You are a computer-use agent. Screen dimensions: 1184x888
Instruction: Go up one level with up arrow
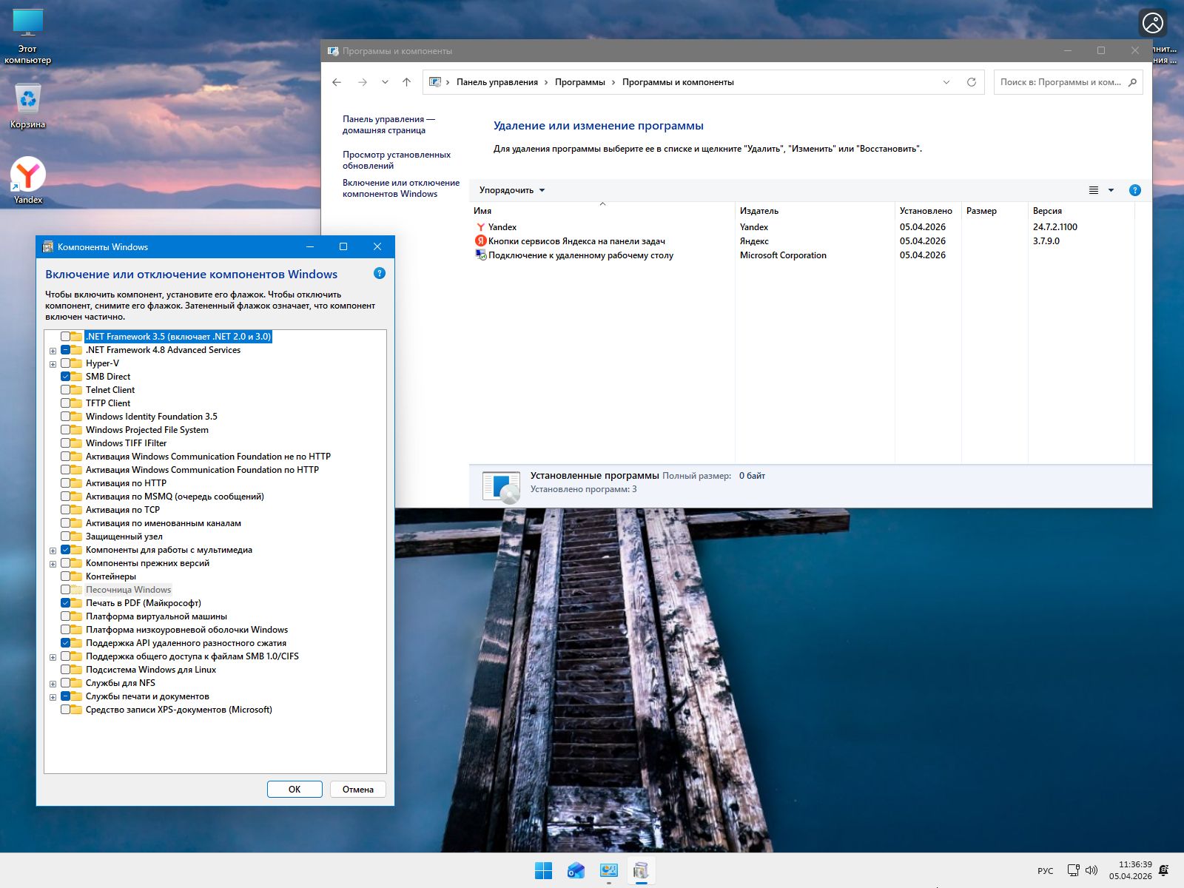click(x=406, y=82)
